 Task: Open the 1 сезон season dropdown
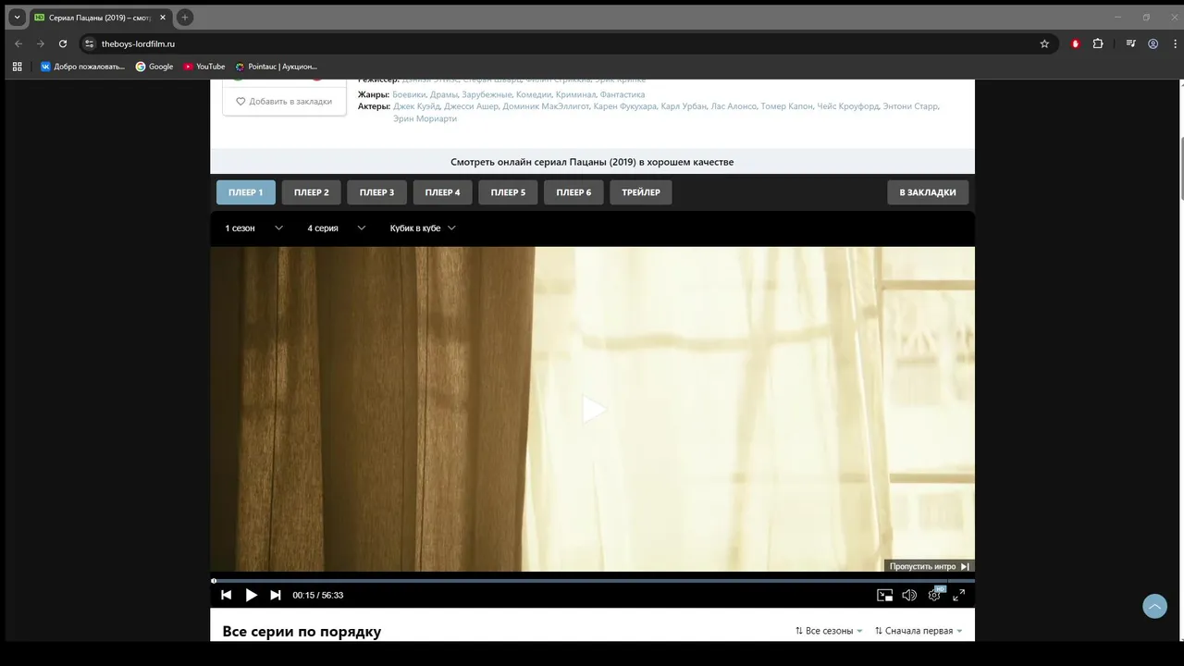[x=253, y=228]
